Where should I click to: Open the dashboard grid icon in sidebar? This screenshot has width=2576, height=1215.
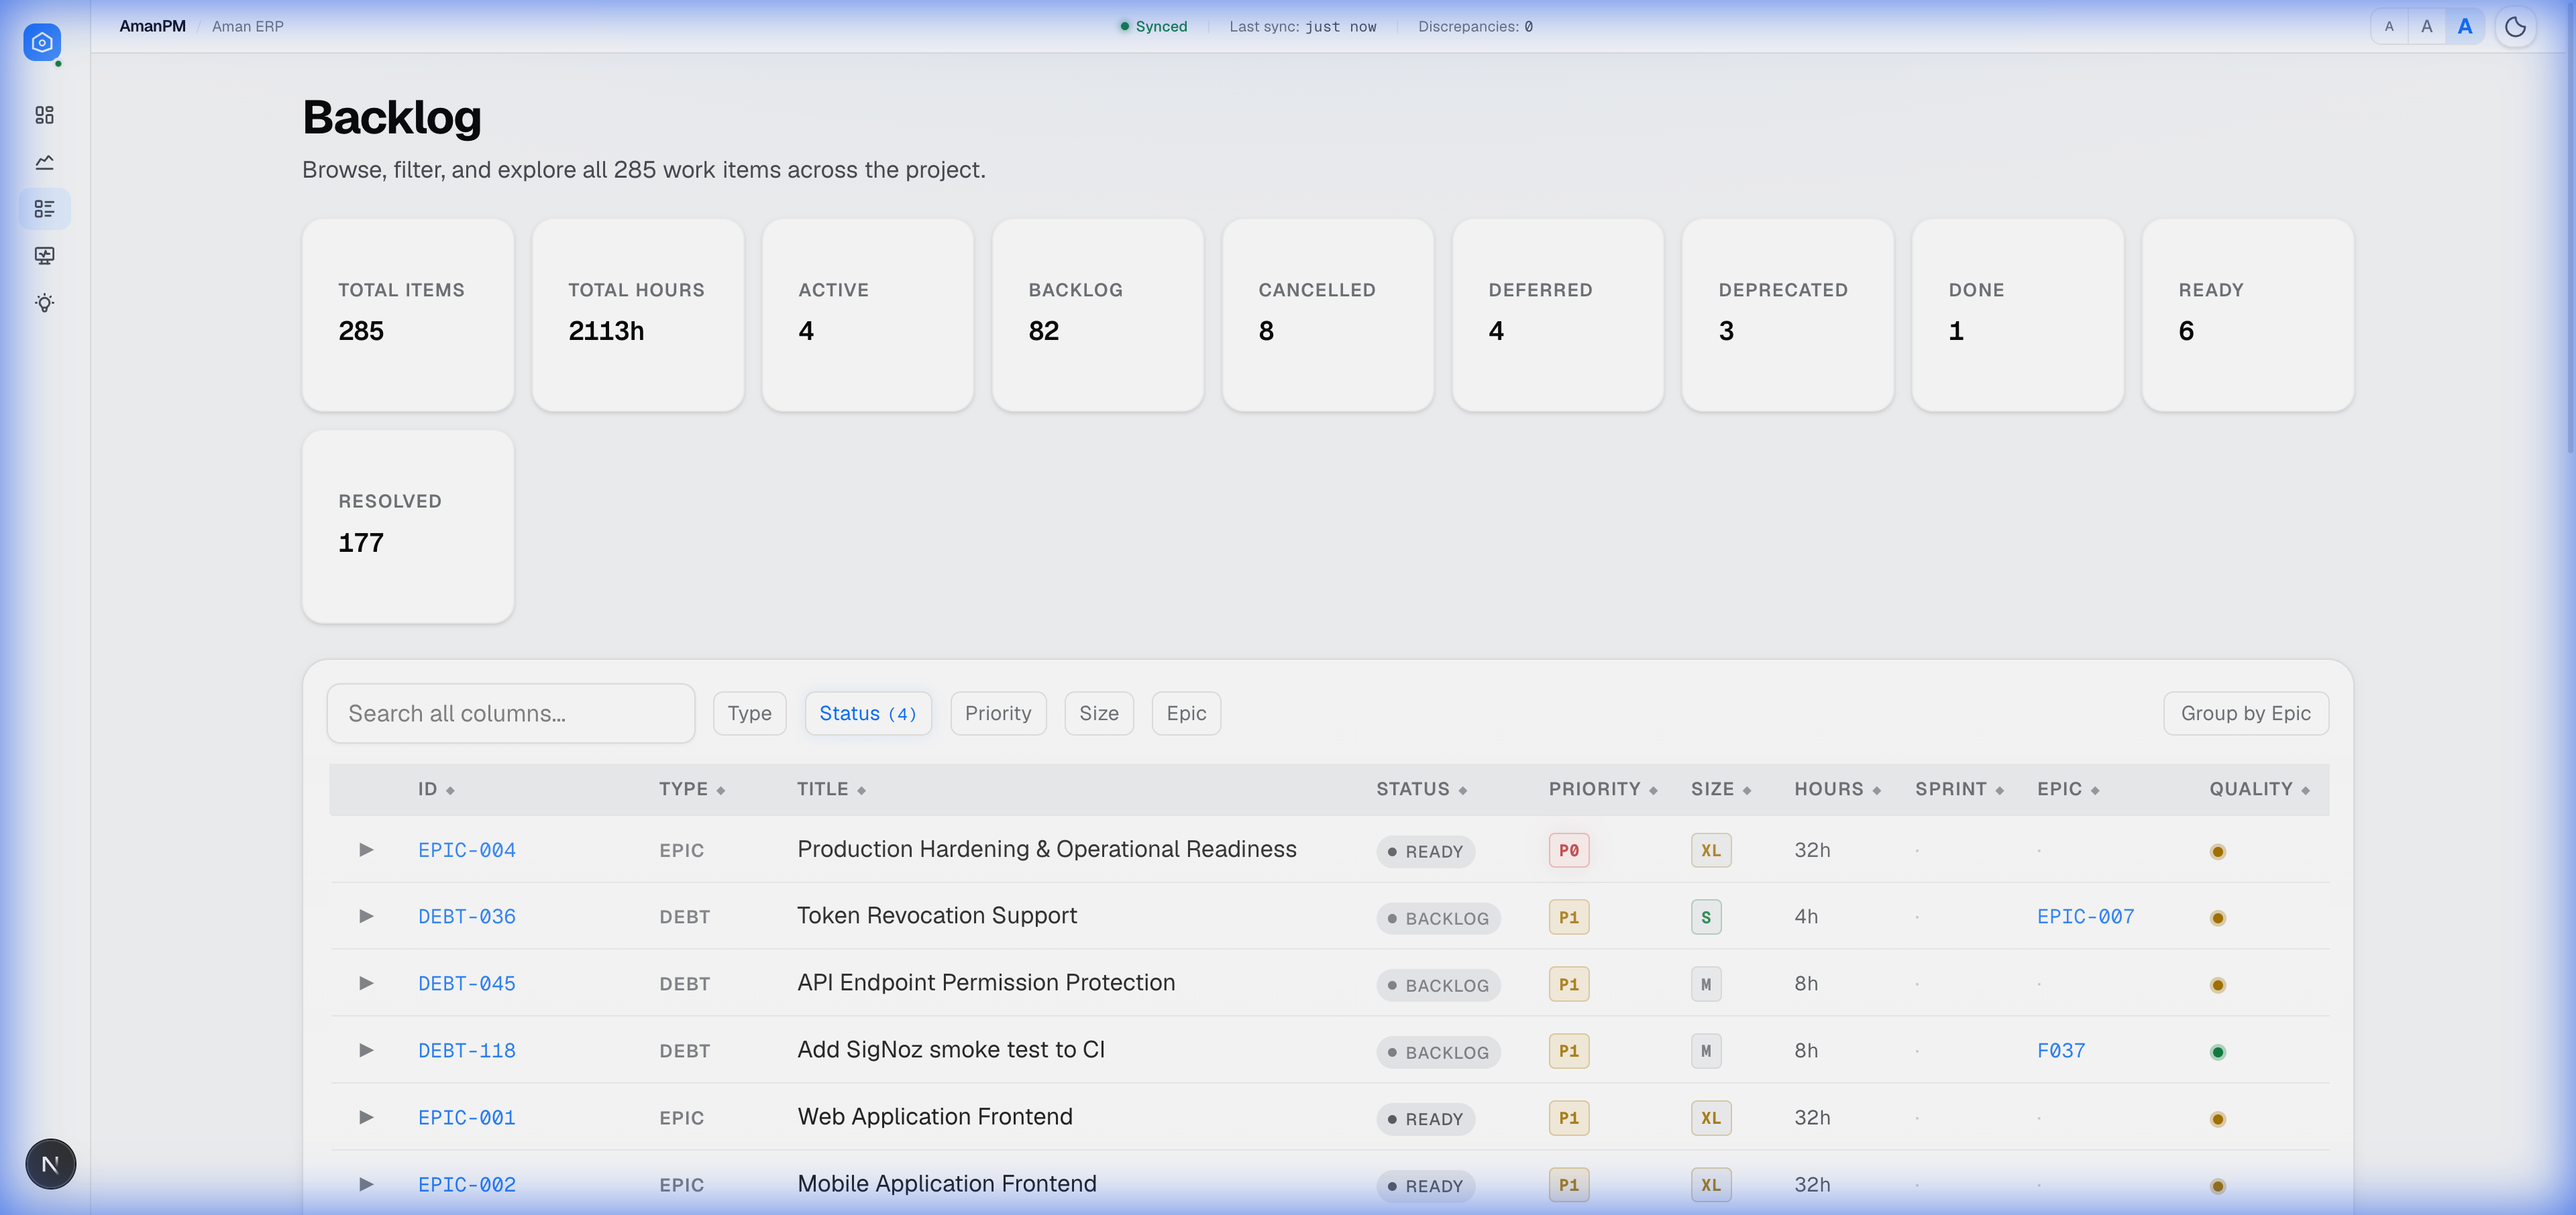pyautogui.click(x=44, y=115)
